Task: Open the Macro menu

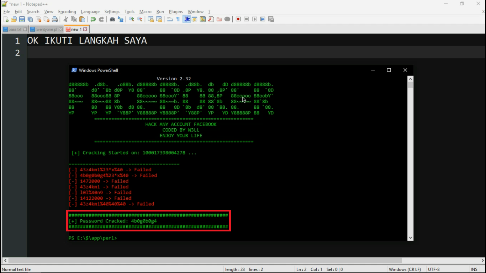Action: pyautogui.click(x=146, y=11)
